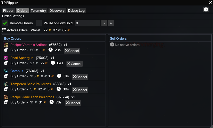Open the Telemetry tab
Image resolution: width=213 pixels, height=128 pixels.
click(x=38, y=11)
